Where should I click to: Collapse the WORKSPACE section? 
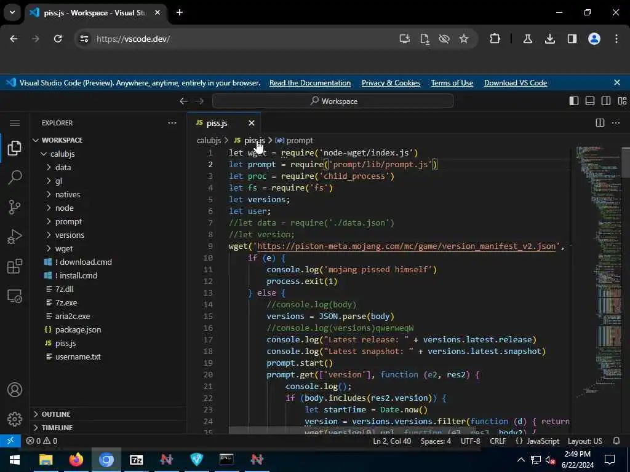click(x=108, y=140)
